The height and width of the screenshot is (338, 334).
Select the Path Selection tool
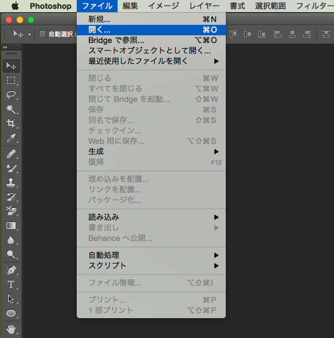click(11, 299)
